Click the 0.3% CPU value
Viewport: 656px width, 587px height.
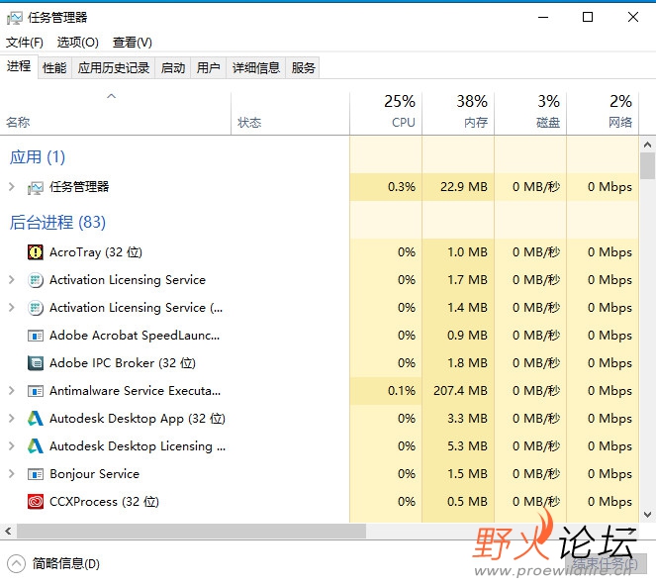402,187
